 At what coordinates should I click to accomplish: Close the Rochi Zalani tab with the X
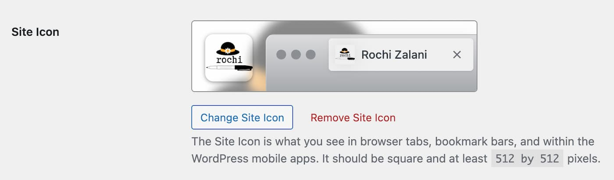pyautogui.click(x=457, y=55)
